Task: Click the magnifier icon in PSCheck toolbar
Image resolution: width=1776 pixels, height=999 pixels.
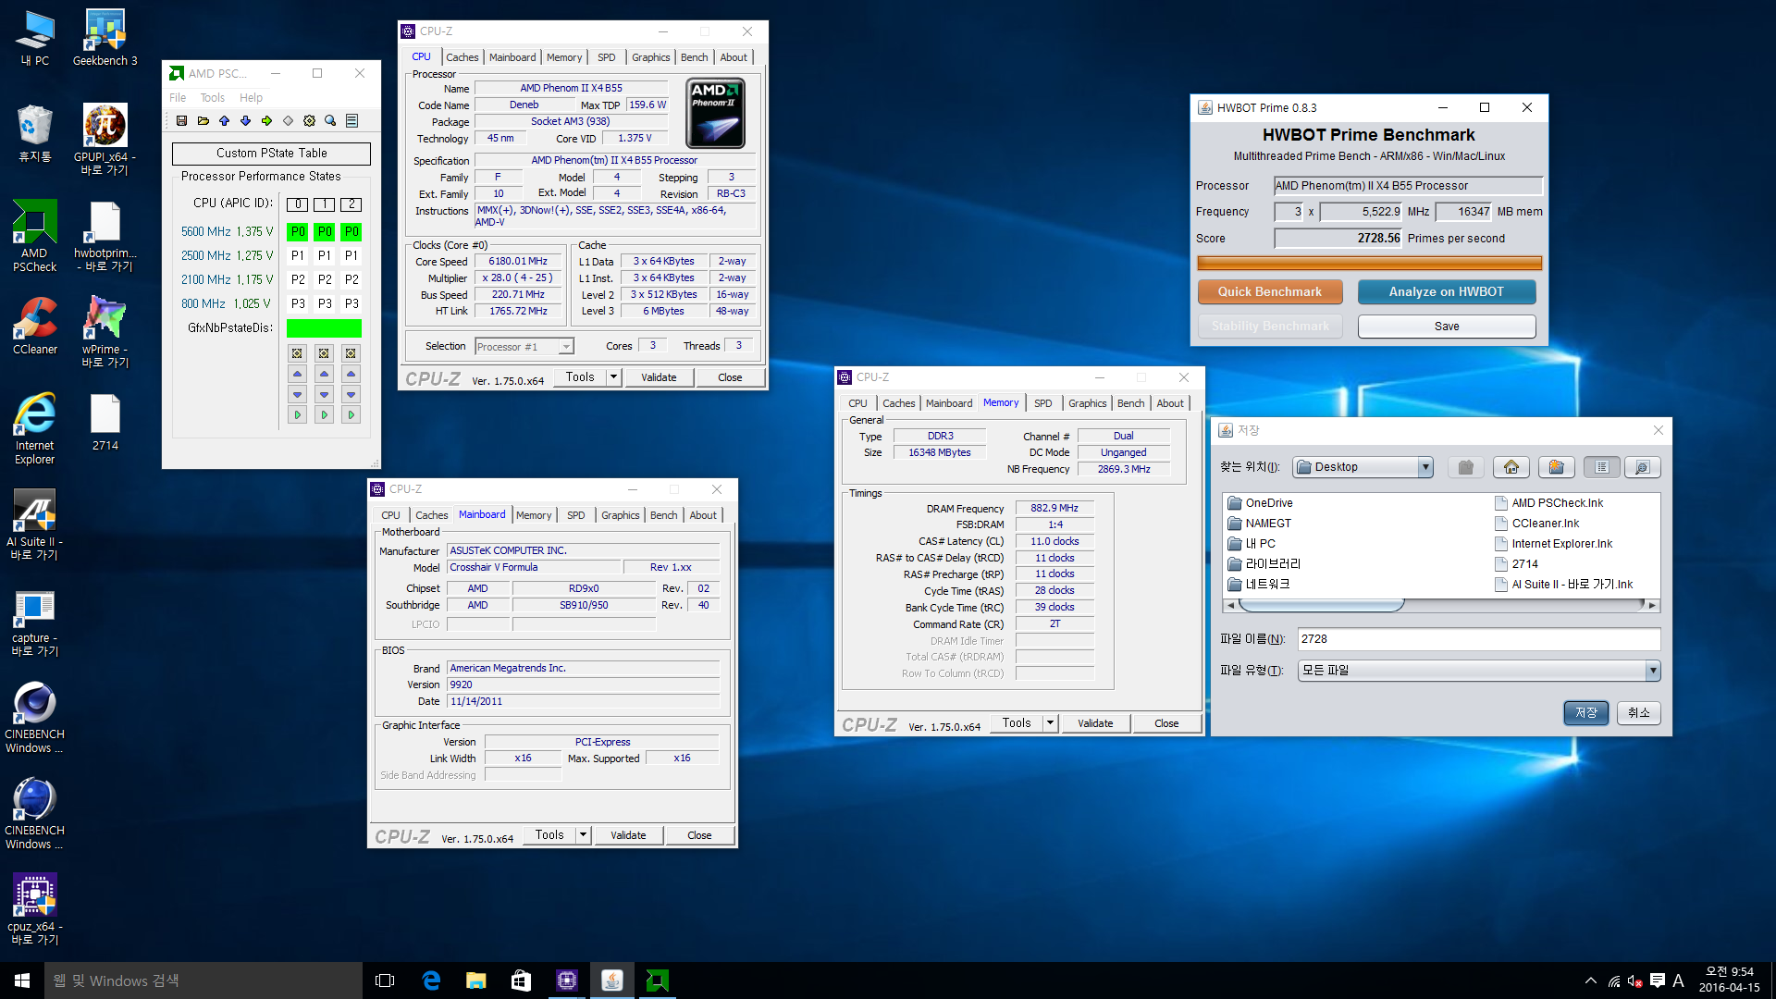Action: pos(330,121)
